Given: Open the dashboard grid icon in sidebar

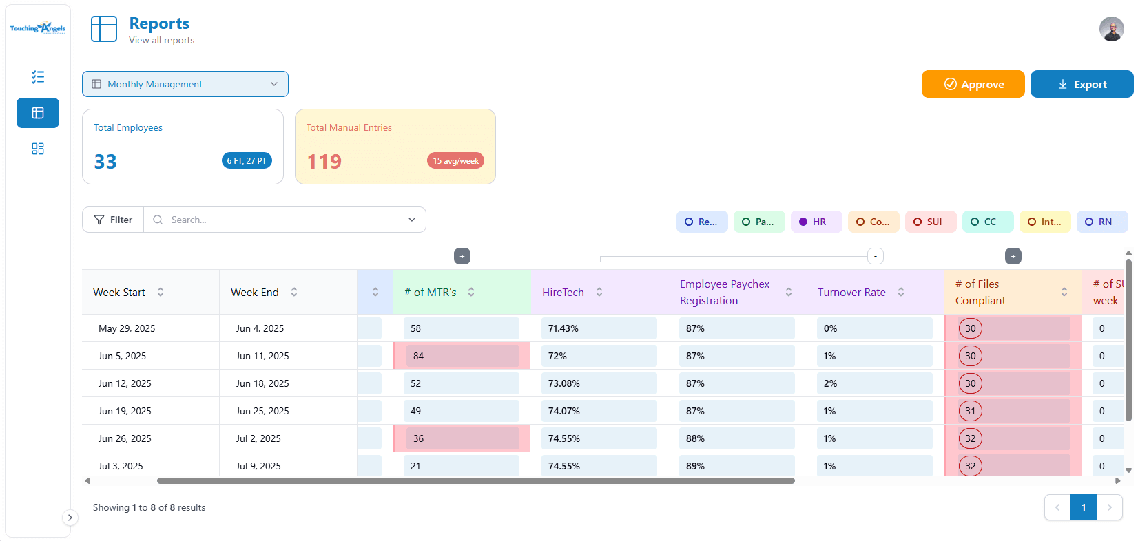Looking at the screenshot, I should point(38,149).
